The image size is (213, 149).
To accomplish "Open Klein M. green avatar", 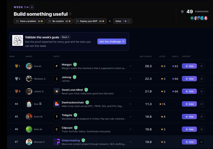I will tap(29, 129).
